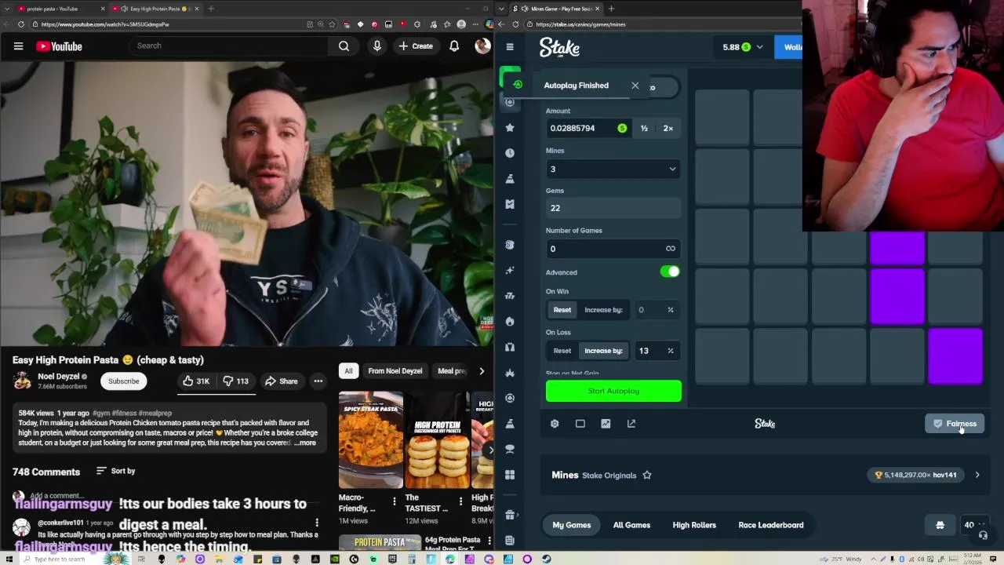Halve the bet amount with ½
Screen dimensions: 1004x565
(644, 128)
